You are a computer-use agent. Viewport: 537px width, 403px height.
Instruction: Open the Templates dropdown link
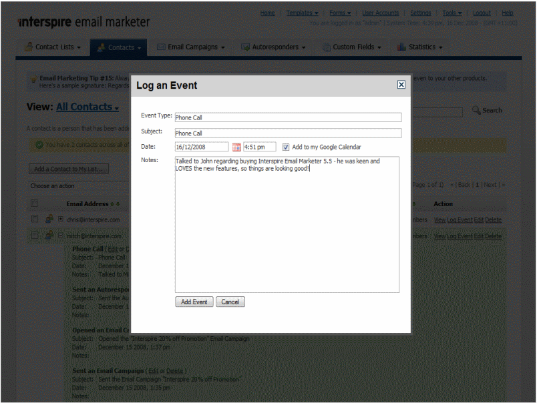(x=302, y=13)
